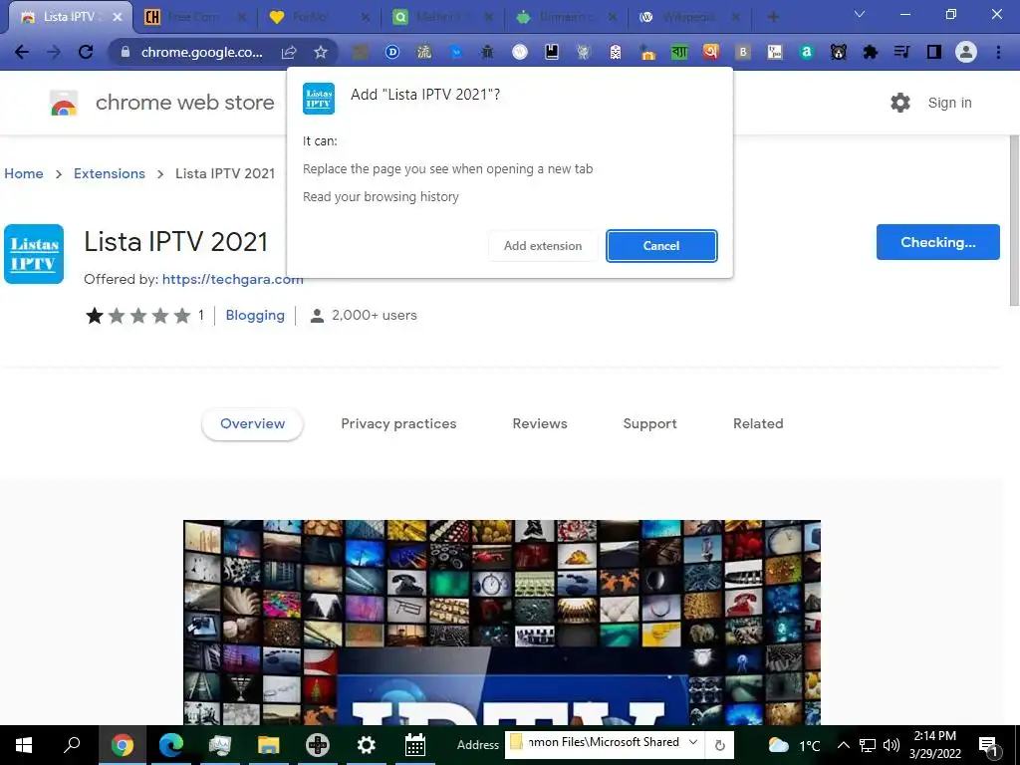Open File Explorer from taskbar
The width and height of the screenshot is (1020, 765).
pos(268,745)
